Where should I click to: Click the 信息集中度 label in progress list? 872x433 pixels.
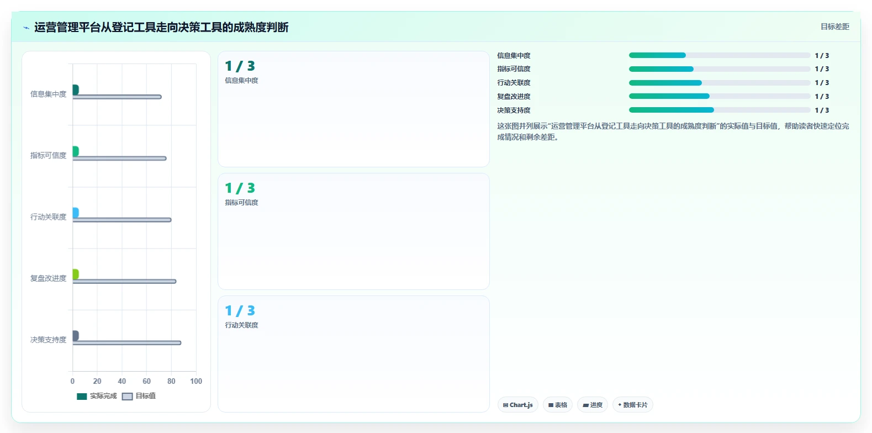514,55
